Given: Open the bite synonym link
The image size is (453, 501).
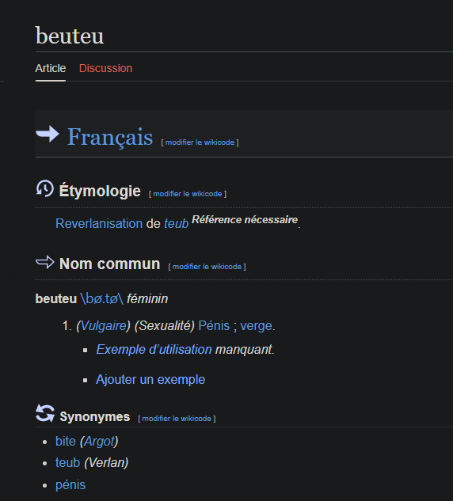Looking at the screenshot, I should point(66,442).
